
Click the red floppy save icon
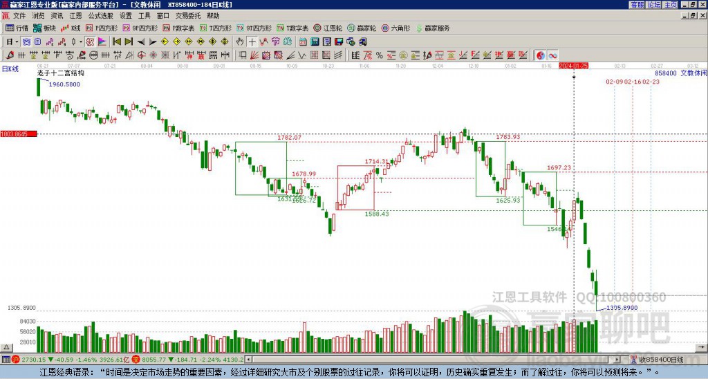(339, 42)
